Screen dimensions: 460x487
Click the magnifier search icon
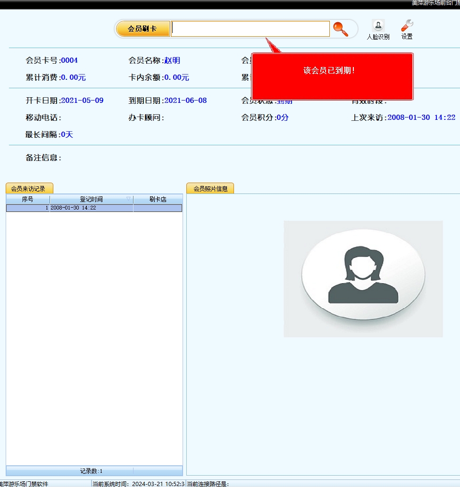[340, 29]
